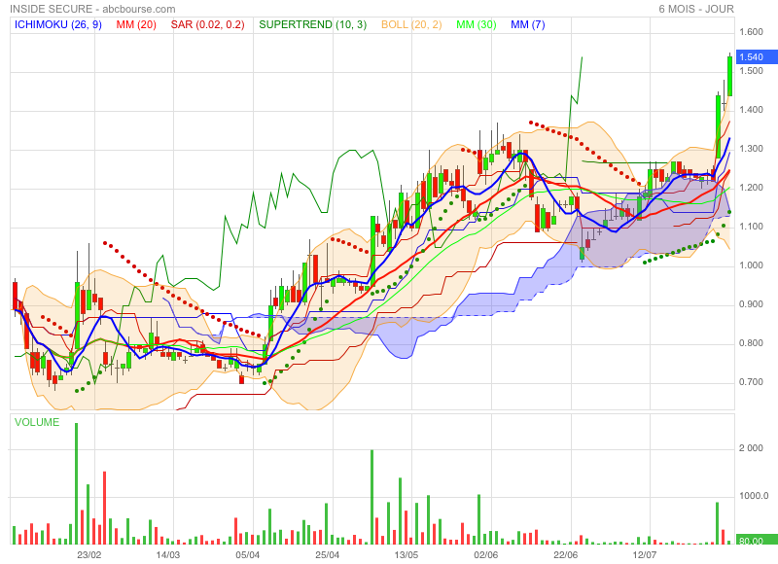Click the 1.100 price axis label
Viewport: 778px width, 564px height.
pyautogui.click(x=751, y=227)
